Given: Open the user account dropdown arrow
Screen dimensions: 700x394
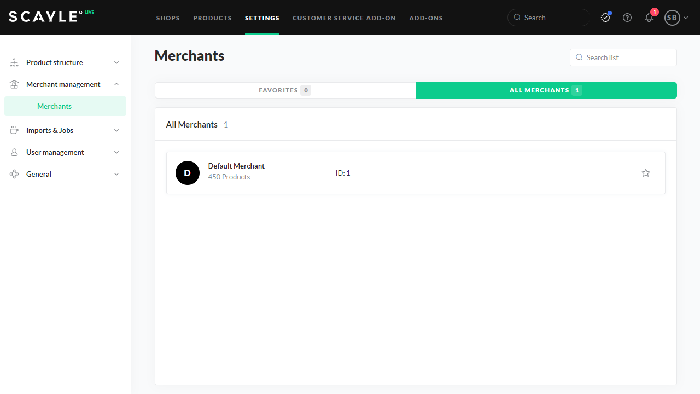Looking at the screenshot, I should [686, 18].
